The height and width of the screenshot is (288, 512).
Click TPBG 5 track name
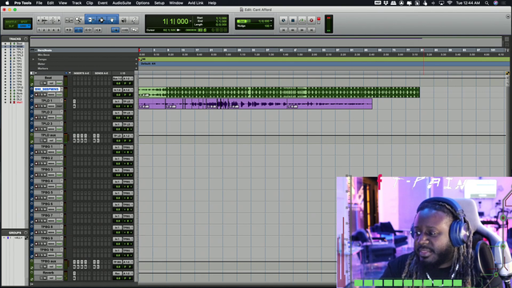[47, 192]
